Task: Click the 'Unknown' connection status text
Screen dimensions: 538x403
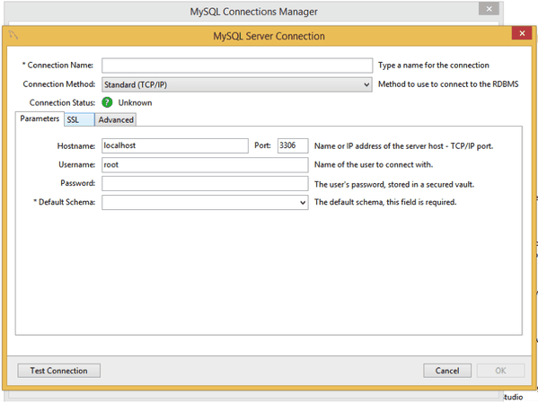Action: coord(136,103)
